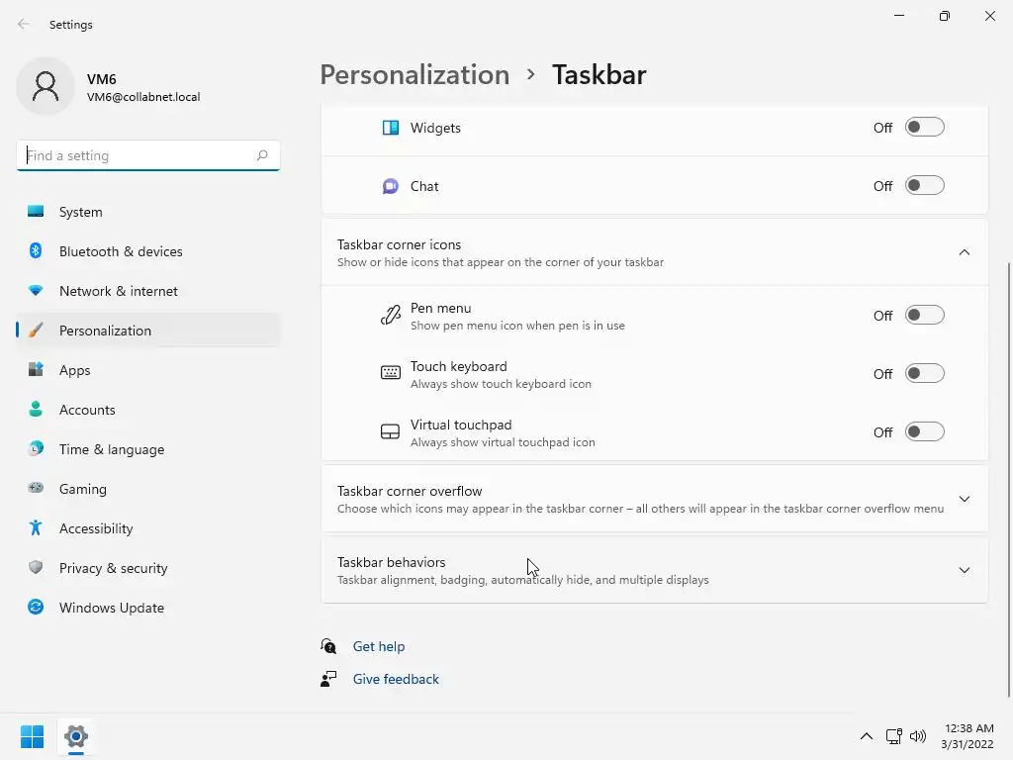Click the Accessibility figure icon

(x=36, y=528)
